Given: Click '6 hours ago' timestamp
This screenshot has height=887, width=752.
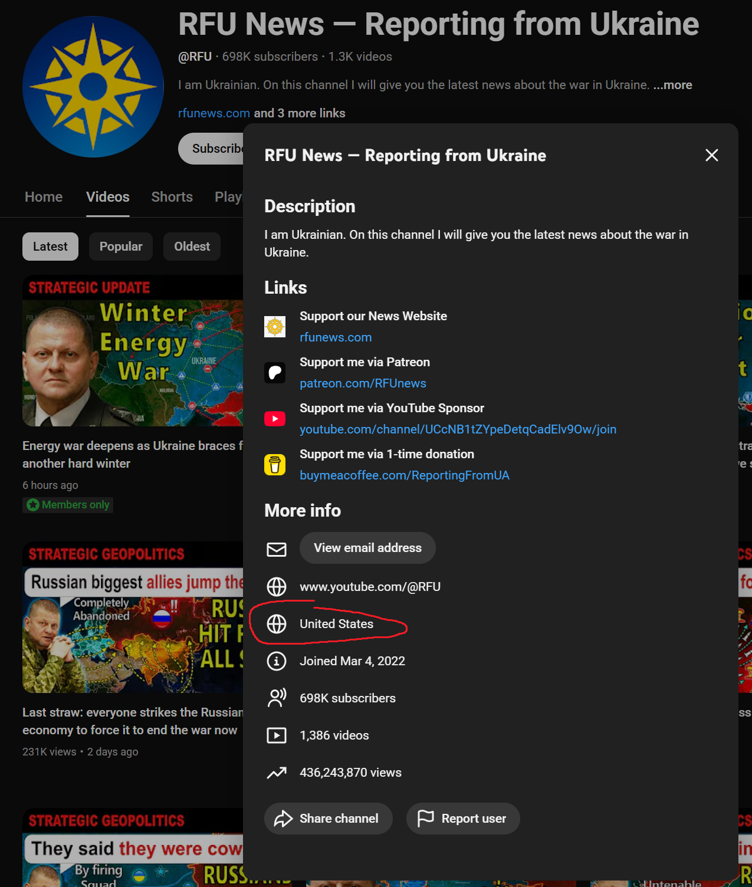Looking at the screenshot, I should [x=50, y=485].
